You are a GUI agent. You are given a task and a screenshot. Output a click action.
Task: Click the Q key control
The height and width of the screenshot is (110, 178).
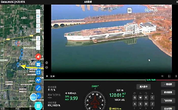pos(135,98)
